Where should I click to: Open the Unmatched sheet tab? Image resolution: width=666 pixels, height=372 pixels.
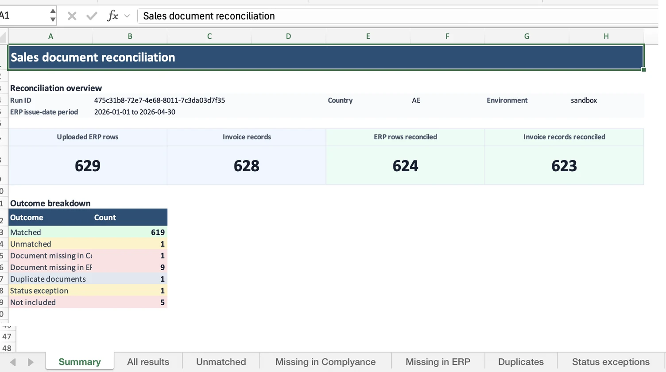221,362
